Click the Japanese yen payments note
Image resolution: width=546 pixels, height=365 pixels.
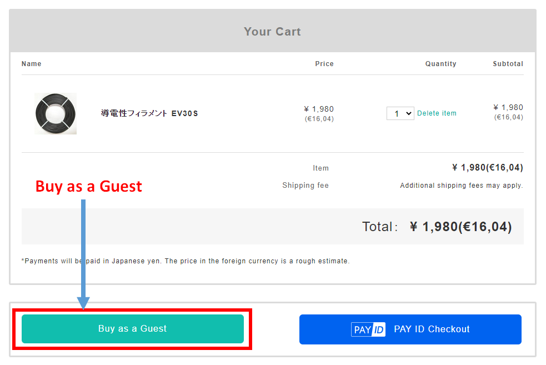pyautogui.click(x=186, y=261)
